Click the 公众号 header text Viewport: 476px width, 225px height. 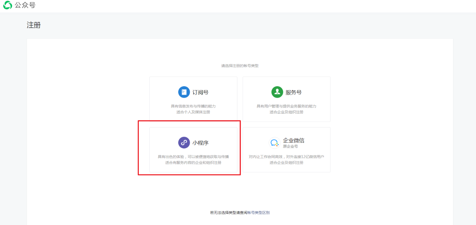point(25,5)
